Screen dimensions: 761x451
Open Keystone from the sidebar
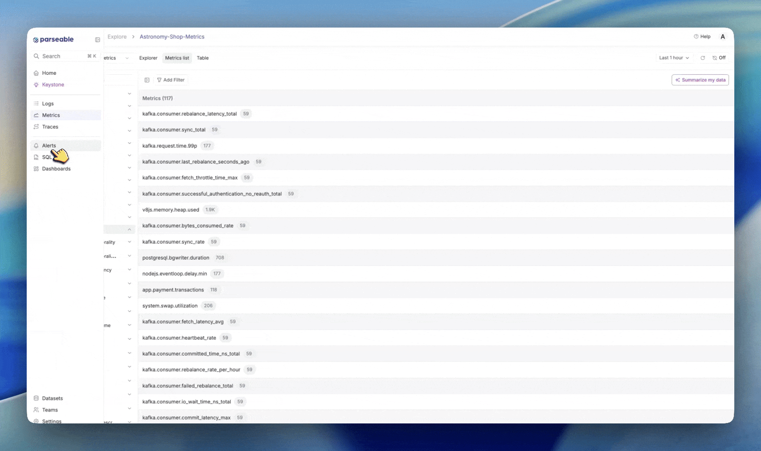[x=53, y=85]
